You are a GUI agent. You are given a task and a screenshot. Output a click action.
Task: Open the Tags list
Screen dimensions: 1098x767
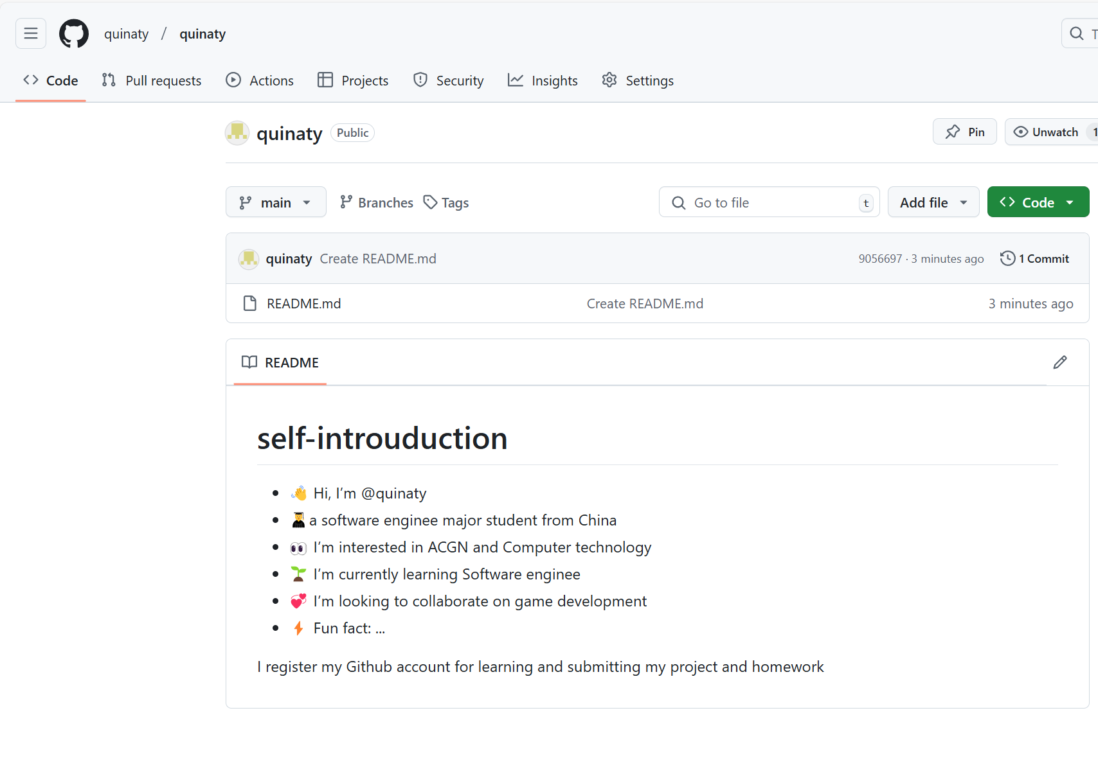pos(446,202)
